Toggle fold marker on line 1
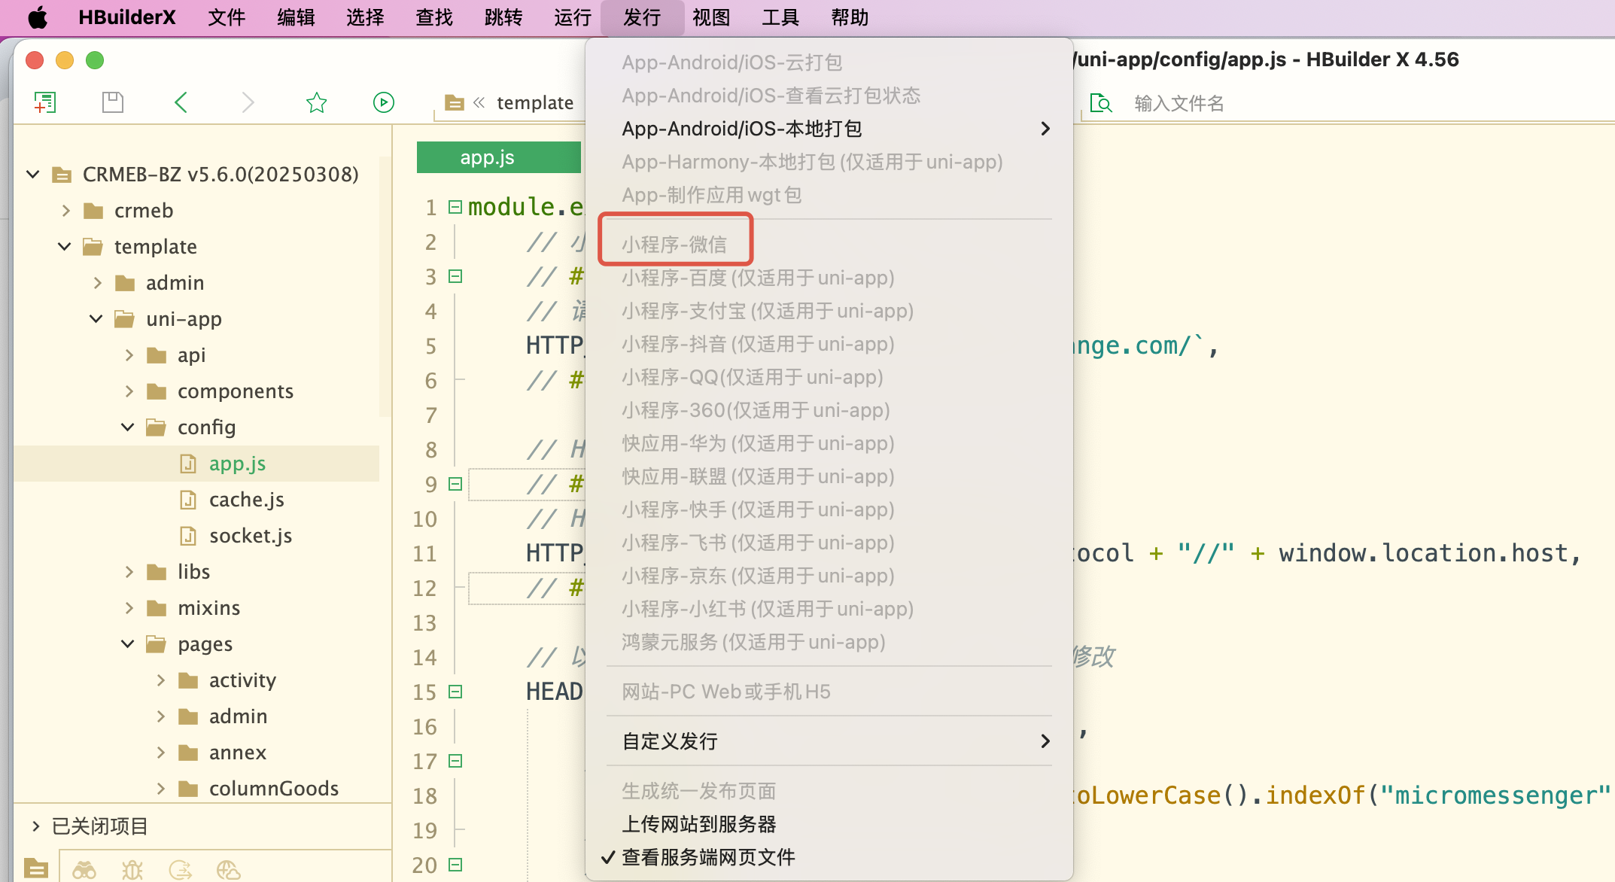The height and width of the screenshot is (882, 1615). coord(455,207)
